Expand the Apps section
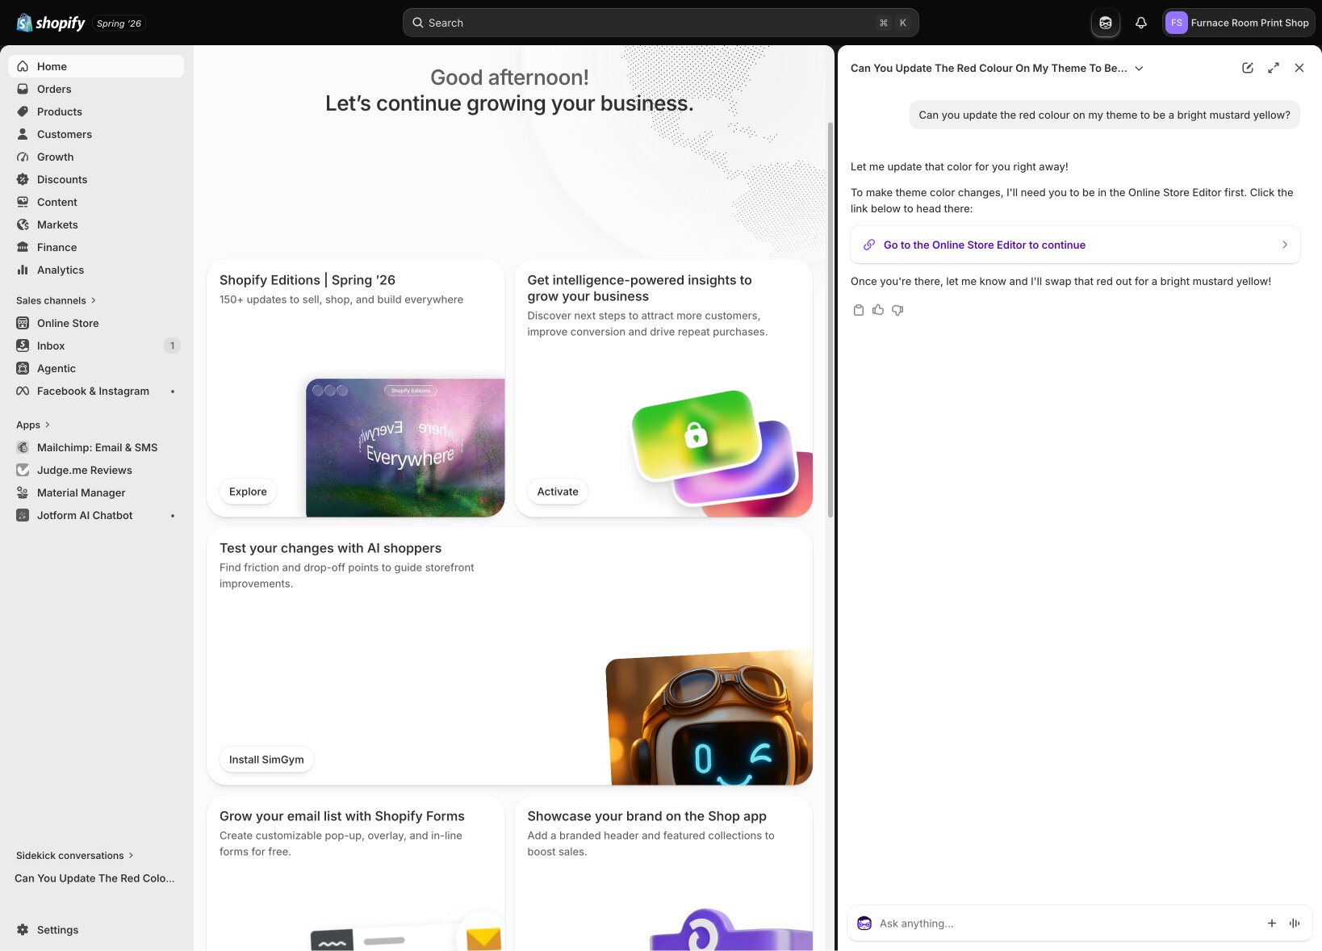 pyautogui.click(x=33, y=425)
